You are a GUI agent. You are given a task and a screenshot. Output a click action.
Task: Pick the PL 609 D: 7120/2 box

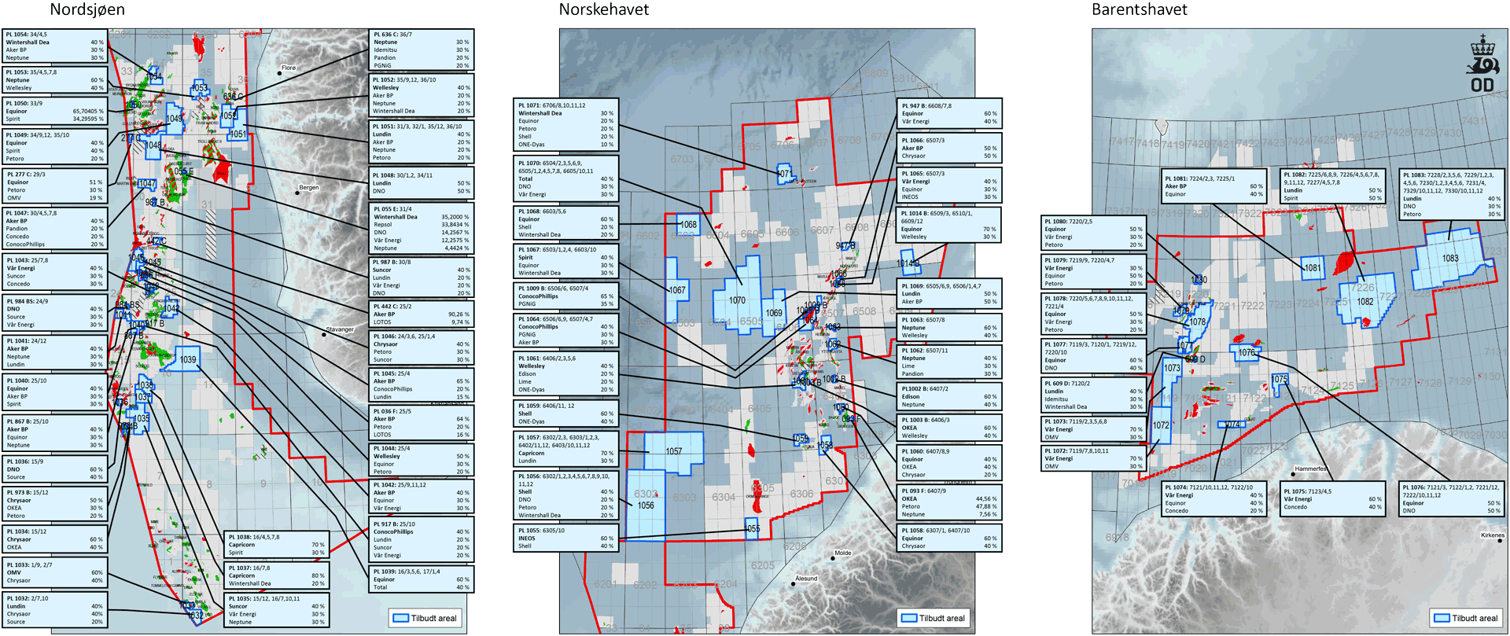click(1093, 395)
